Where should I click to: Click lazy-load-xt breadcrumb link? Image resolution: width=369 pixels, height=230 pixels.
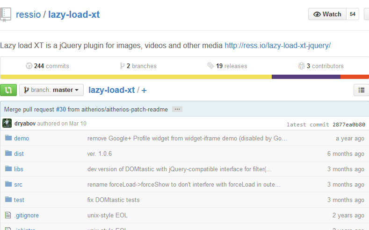(x=112, y=90)
